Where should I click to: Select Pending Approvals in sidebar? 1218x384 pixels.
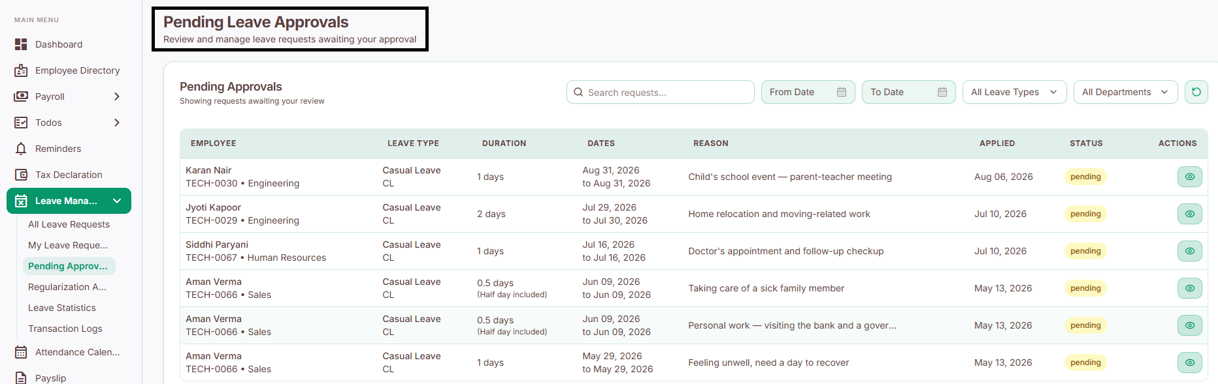coord(68,266)
